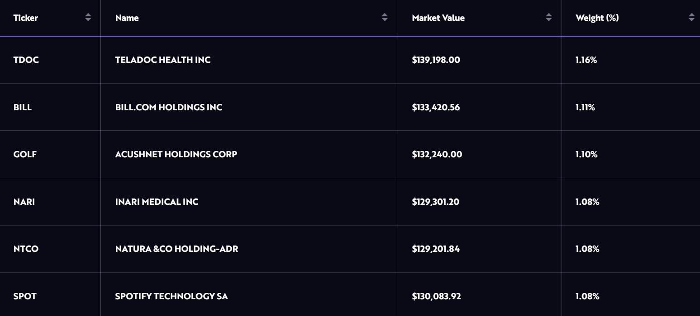Select the Name column header text
Viewport: 700px width, 316px height.
(x=127, y=18)
